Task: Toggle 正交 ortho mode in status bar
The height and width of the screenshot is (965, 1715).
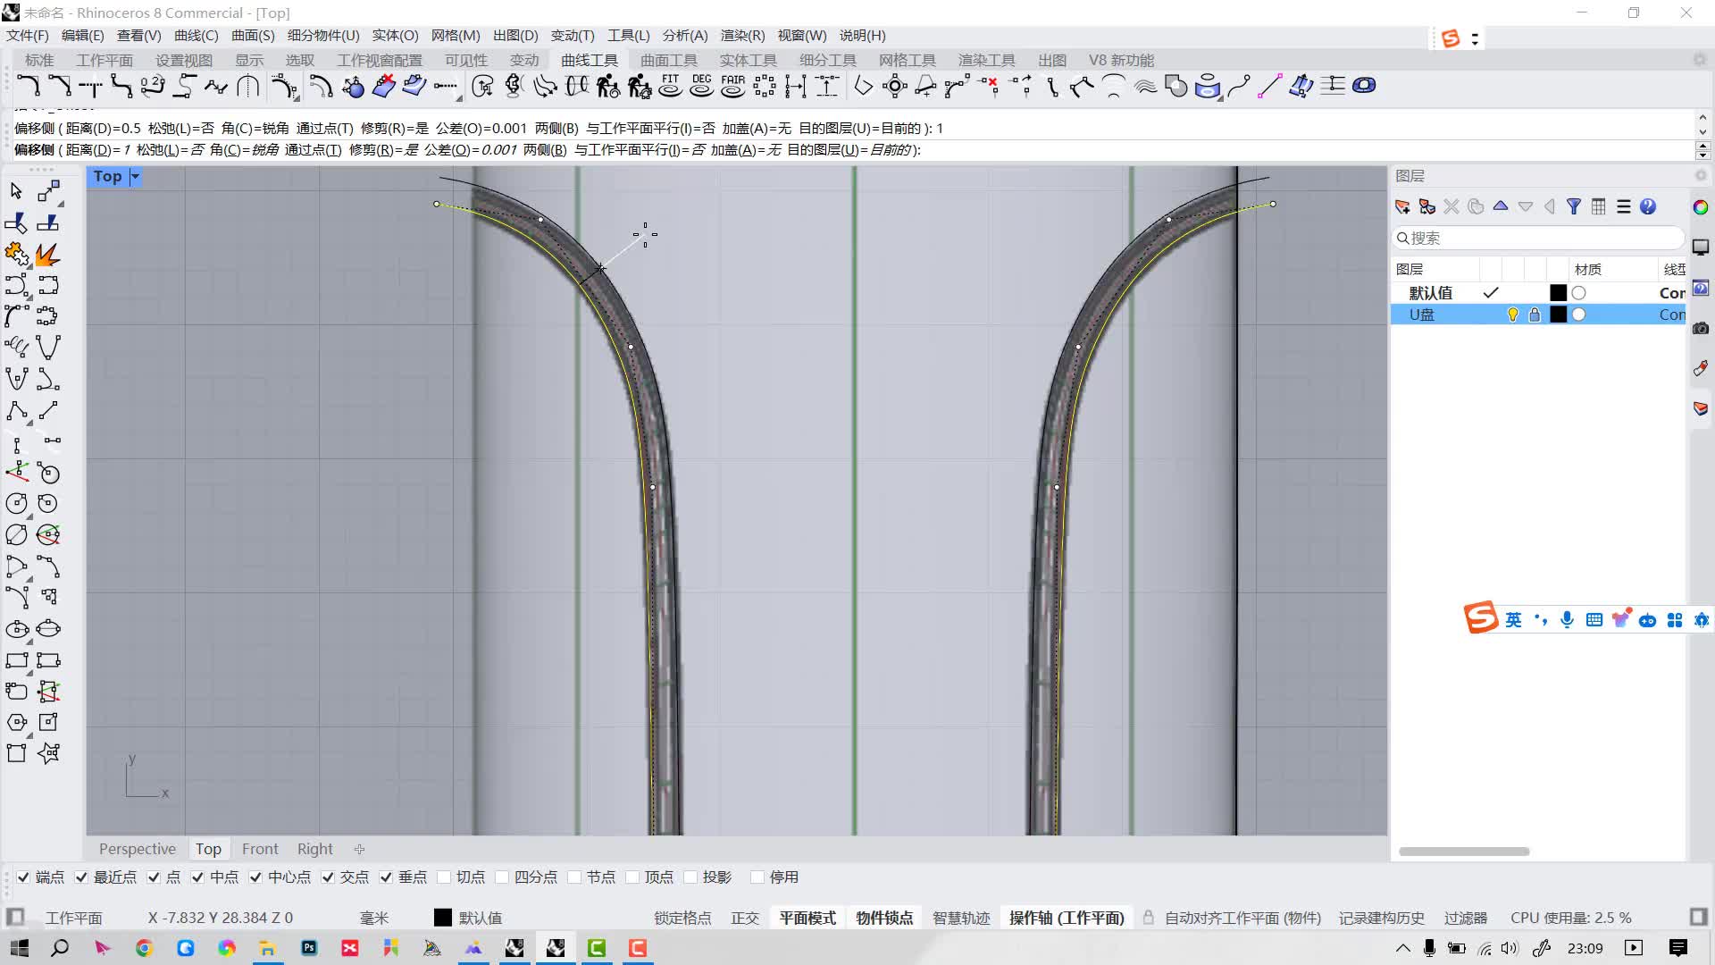Action: coord(745,919)
